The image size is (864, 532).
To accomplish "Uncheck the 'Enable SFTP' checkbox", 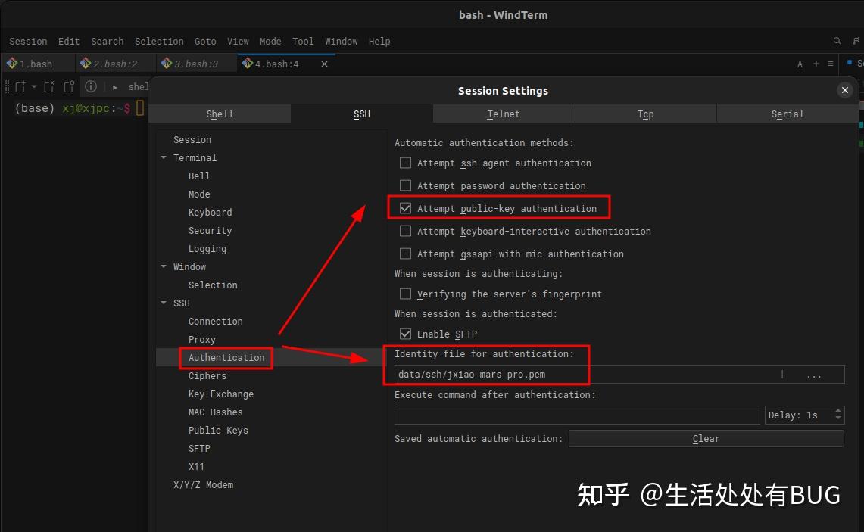I will [x=405, y=334].
